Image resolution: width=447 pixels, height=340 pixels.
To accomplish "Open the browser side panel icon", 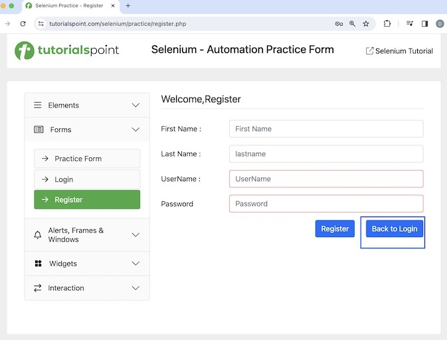I will click(424, 23).
